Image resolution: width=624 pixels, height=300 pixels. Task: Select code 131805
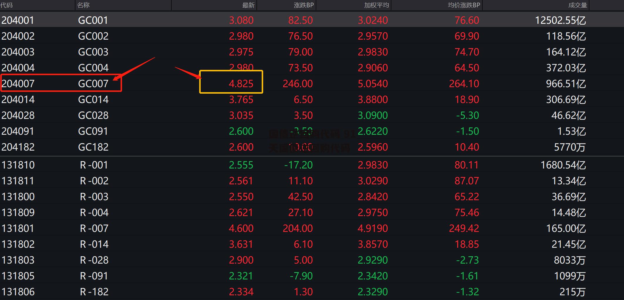point(18,276)
